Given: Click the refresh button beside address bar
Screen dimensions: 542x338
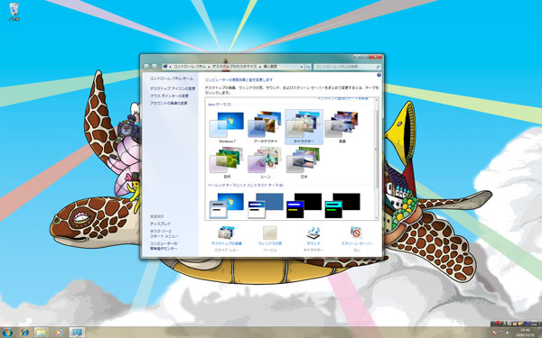Looking at the screenshot, I should pyautogui.click(x=308, y=67).
